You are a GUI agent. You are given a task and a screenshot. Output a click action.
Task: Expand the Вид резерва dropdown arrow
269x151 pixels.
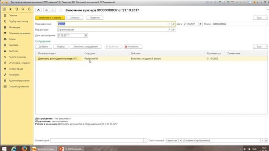coord(170,30)
